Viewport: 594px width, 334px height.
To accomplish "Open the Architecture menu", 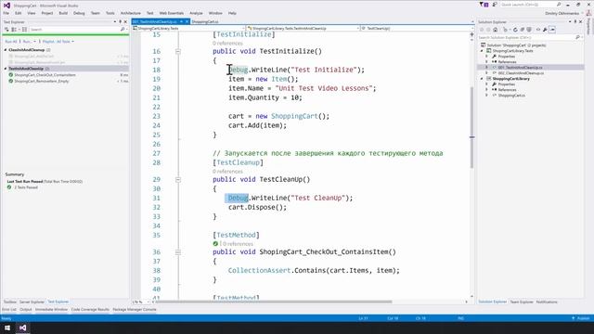I will 131,13.
